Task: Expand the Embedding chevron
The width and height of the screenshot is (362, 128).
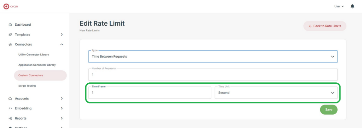Action: click(62, 108)
